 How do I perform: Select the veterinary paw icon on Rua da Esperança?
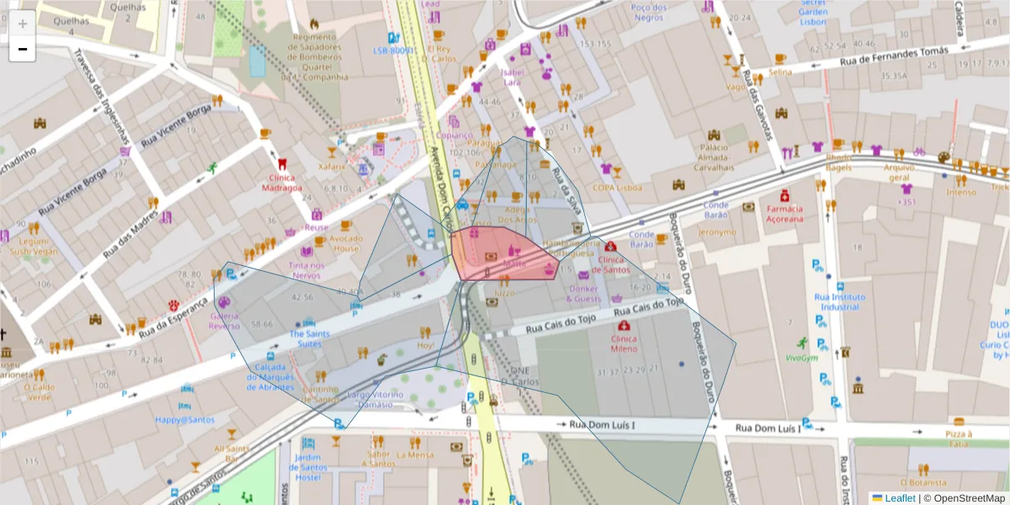coord(173,306)
